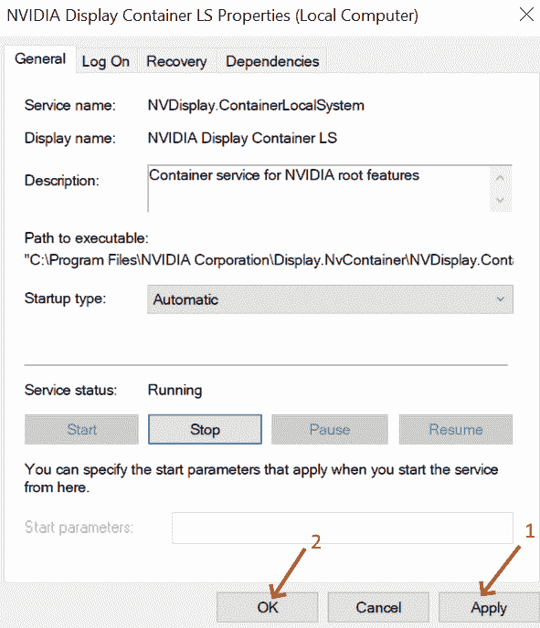Click inside the Description text box

pos(319,188)
